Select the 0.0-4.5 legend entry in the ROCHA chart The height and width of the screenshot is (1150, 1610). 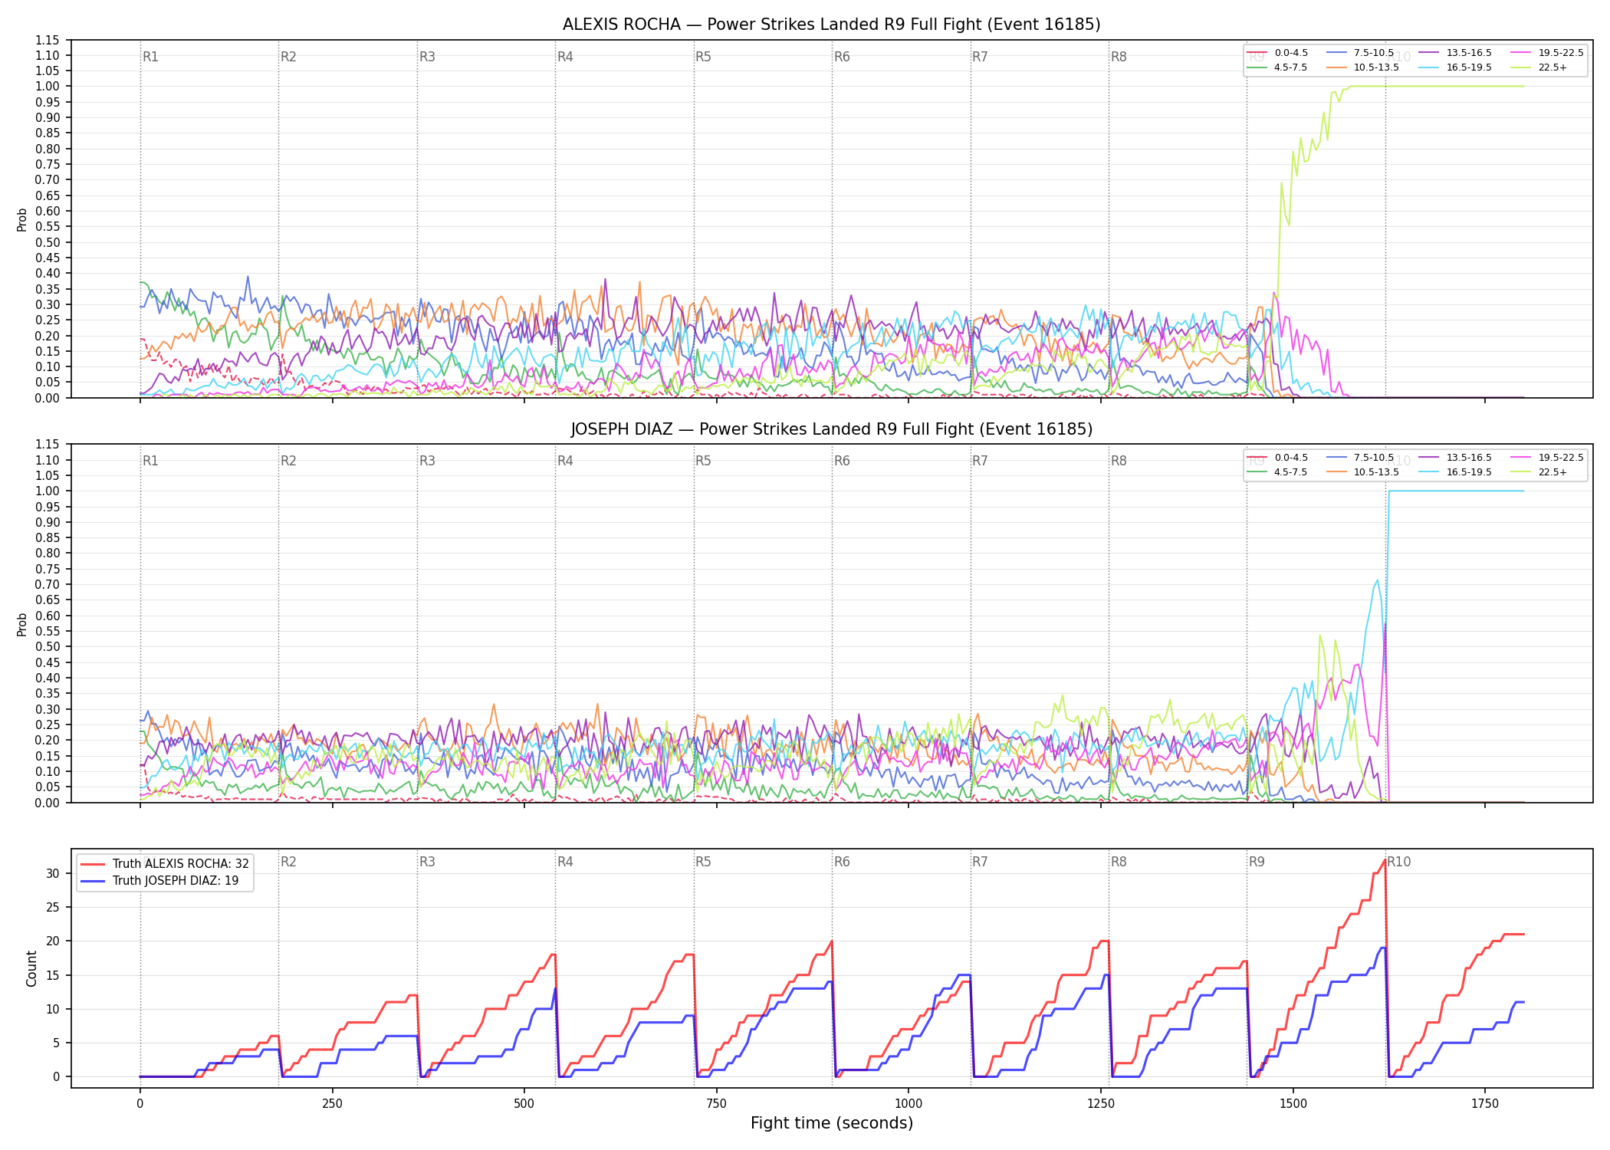pyautogui.click(x=1278, y=53)
